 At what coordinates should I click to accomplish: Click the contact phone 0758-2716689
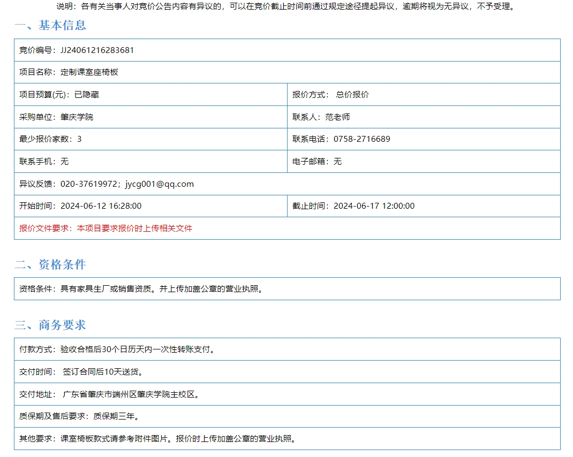click(361, 139)
